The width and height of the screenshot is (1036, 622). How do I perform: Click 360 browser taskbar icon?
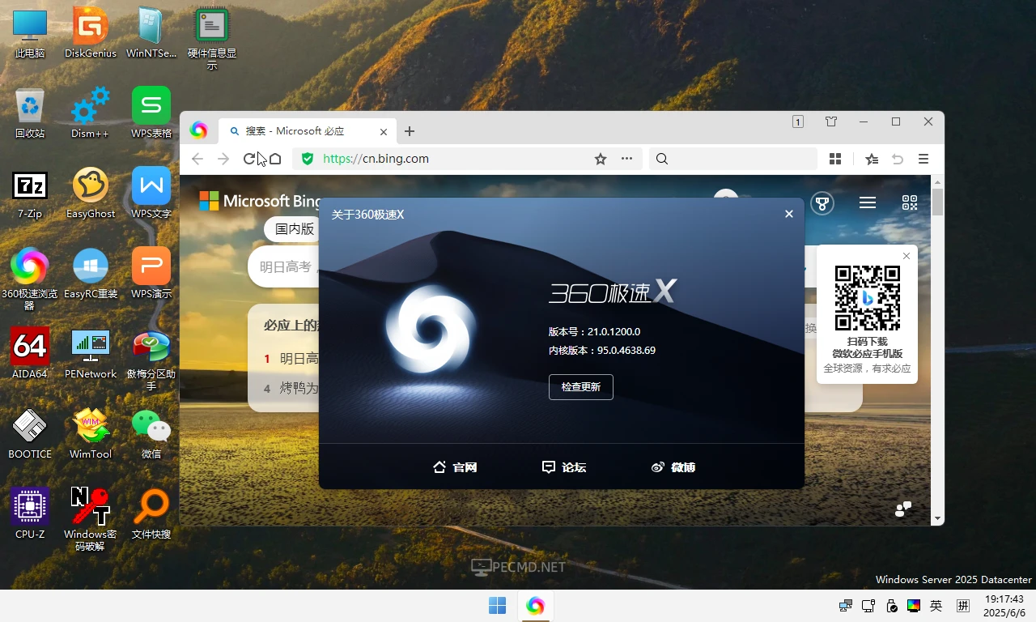(535, 605)
